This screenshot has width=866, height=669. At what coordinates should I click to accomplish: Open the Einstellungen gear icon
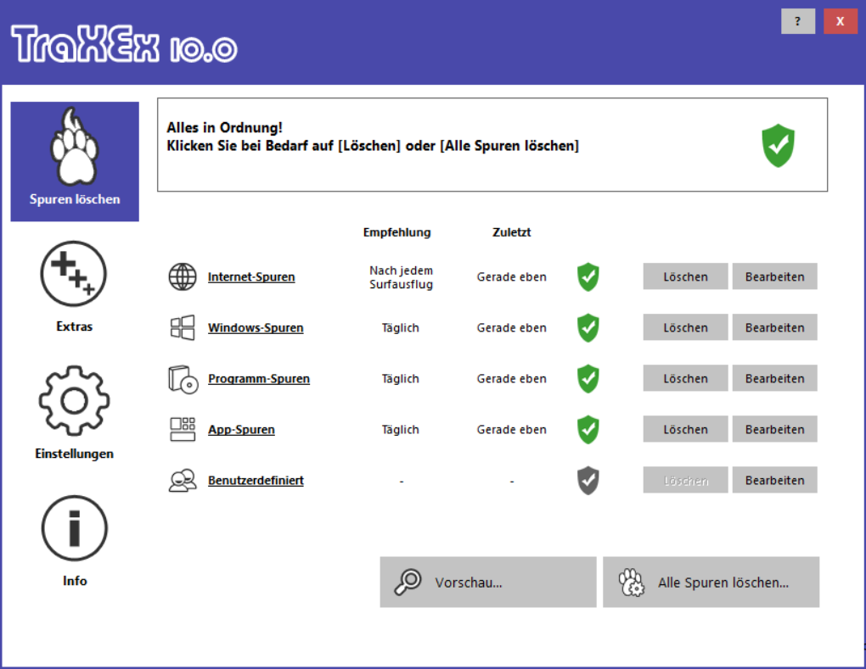[x=74, y=400]
